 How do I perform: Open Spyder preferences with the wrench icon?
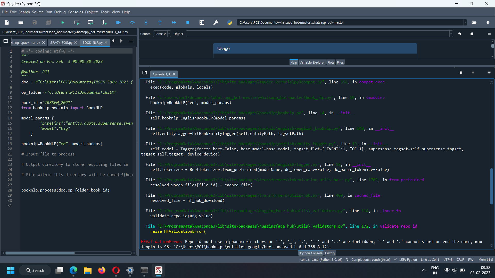(216, 22)
